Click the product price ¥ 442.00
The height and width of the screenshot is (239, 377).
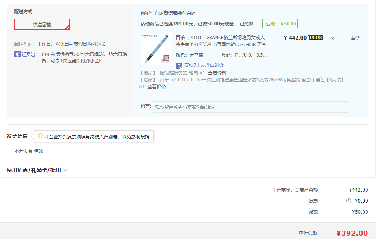click(295, 38)
